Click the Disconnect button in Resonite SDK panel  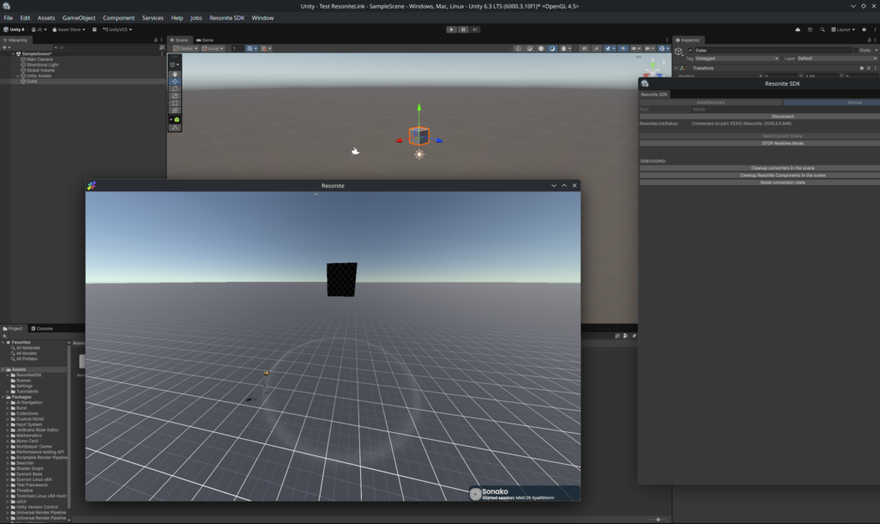782,115
